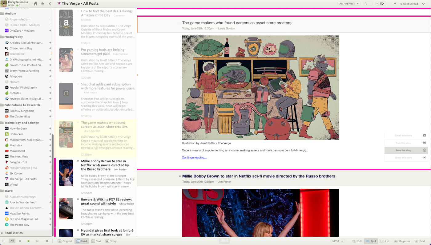The height and width of the screenshot is (245, 431).
Task: Click the HarryGuinness profile avatar
Action: [3, 3]
